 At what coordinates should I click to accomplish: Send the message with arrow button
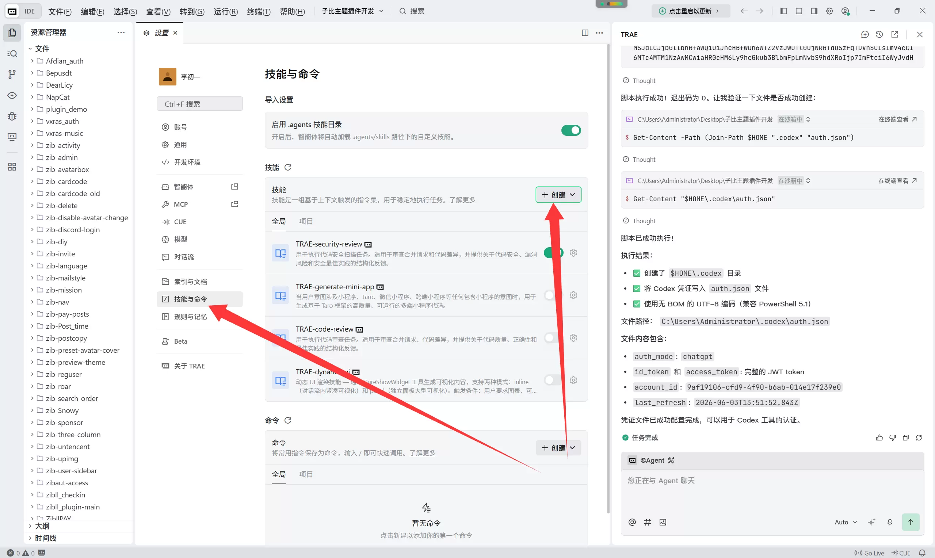coord(911,522)
